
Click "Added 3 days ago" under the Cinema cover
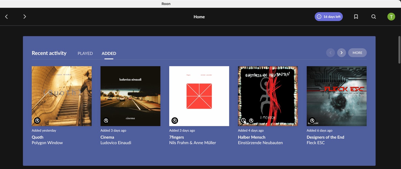pyautogui.click(x=113, y=130)
